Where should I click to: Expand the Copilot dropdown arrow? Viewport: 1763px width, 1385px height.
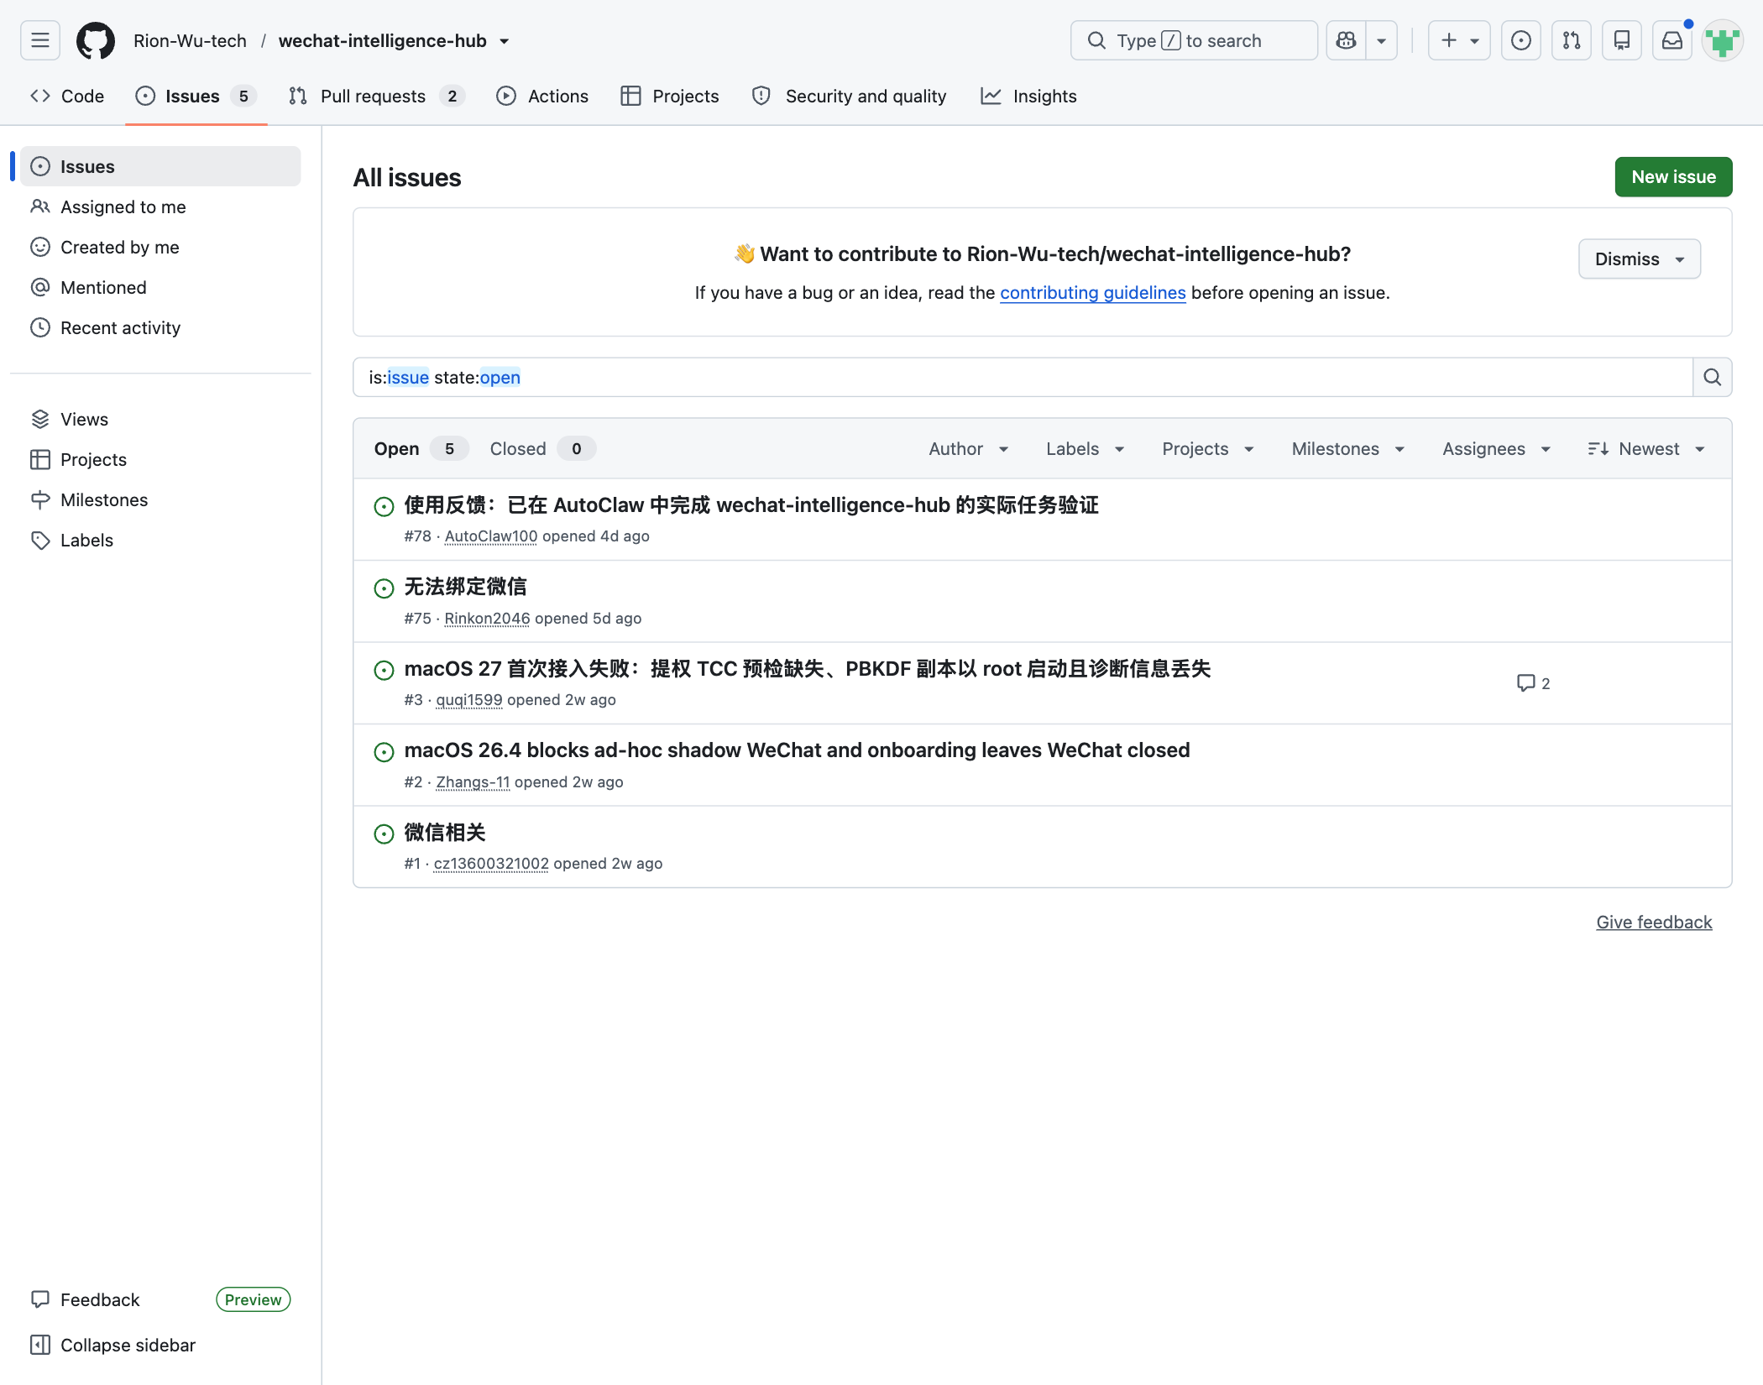[x=1381, y=40]
